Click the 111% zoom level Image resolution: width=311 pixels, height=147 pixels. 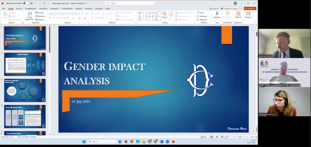252,137
